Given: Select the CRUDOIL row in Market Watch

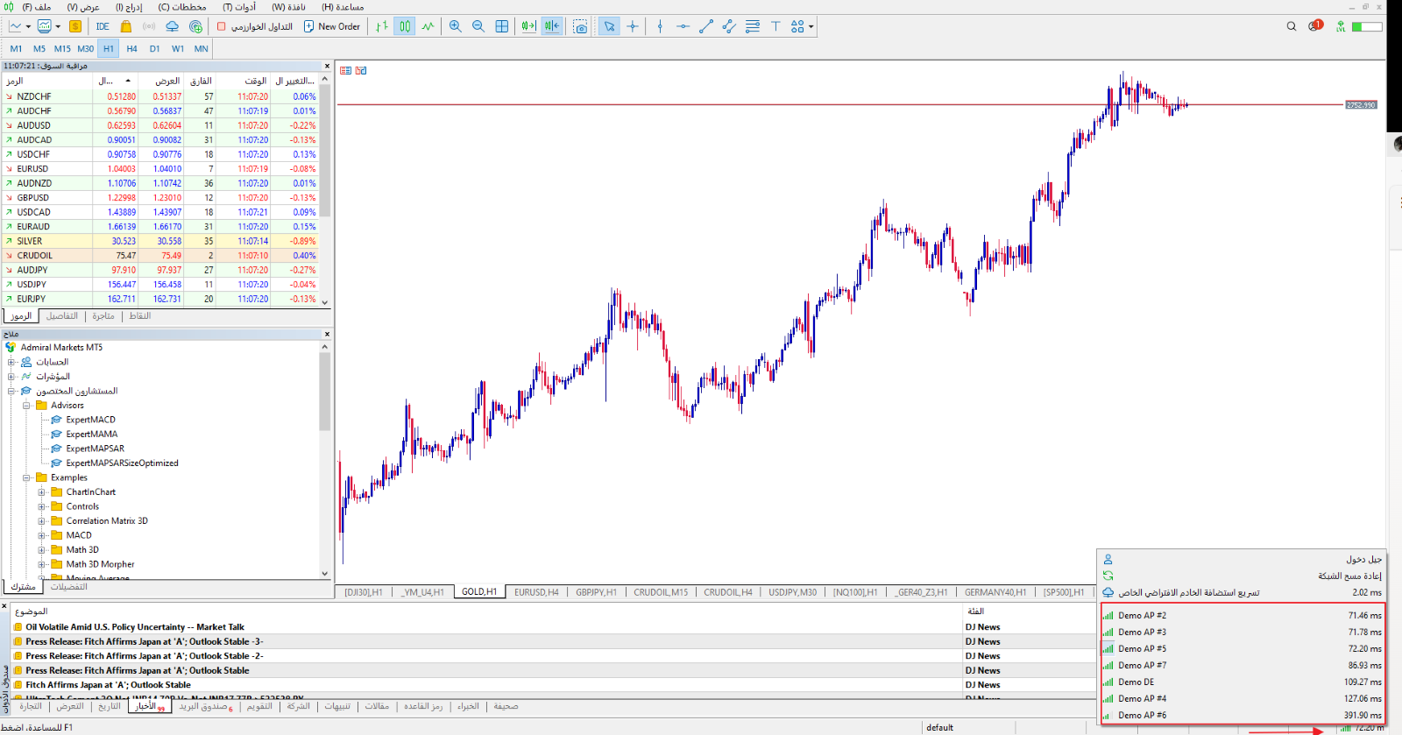Looking at the screenshot, I should 160,256.
